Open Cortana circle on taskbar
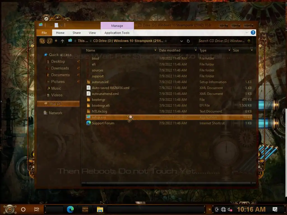The width and height of the screenshot is (287, 215). point(23,209)
